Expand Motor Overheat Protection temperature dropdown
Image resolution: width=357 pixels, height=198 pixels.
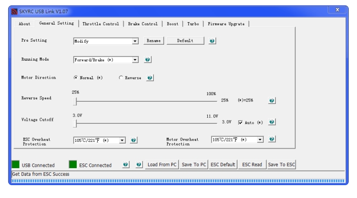tap(260, 140)
